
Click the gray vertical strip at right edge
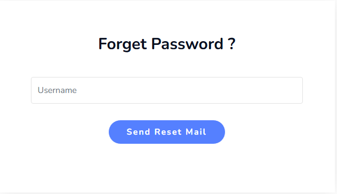pos(336,97)
